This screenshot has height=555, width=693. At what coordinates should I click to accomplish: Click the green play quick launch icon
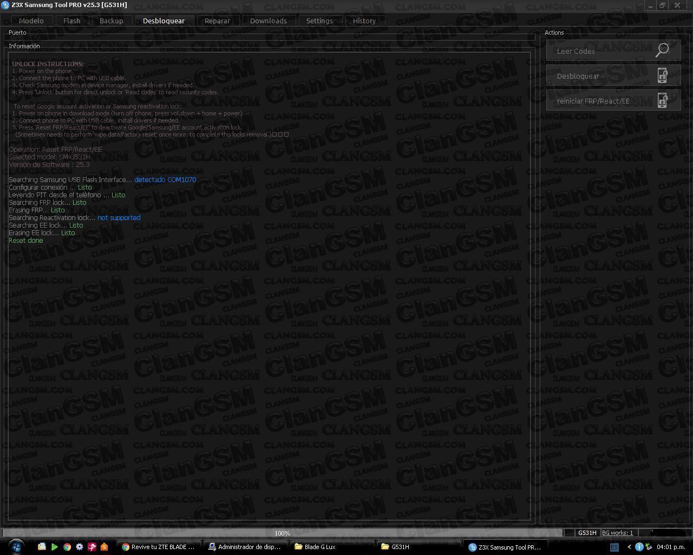coord(54,547)
